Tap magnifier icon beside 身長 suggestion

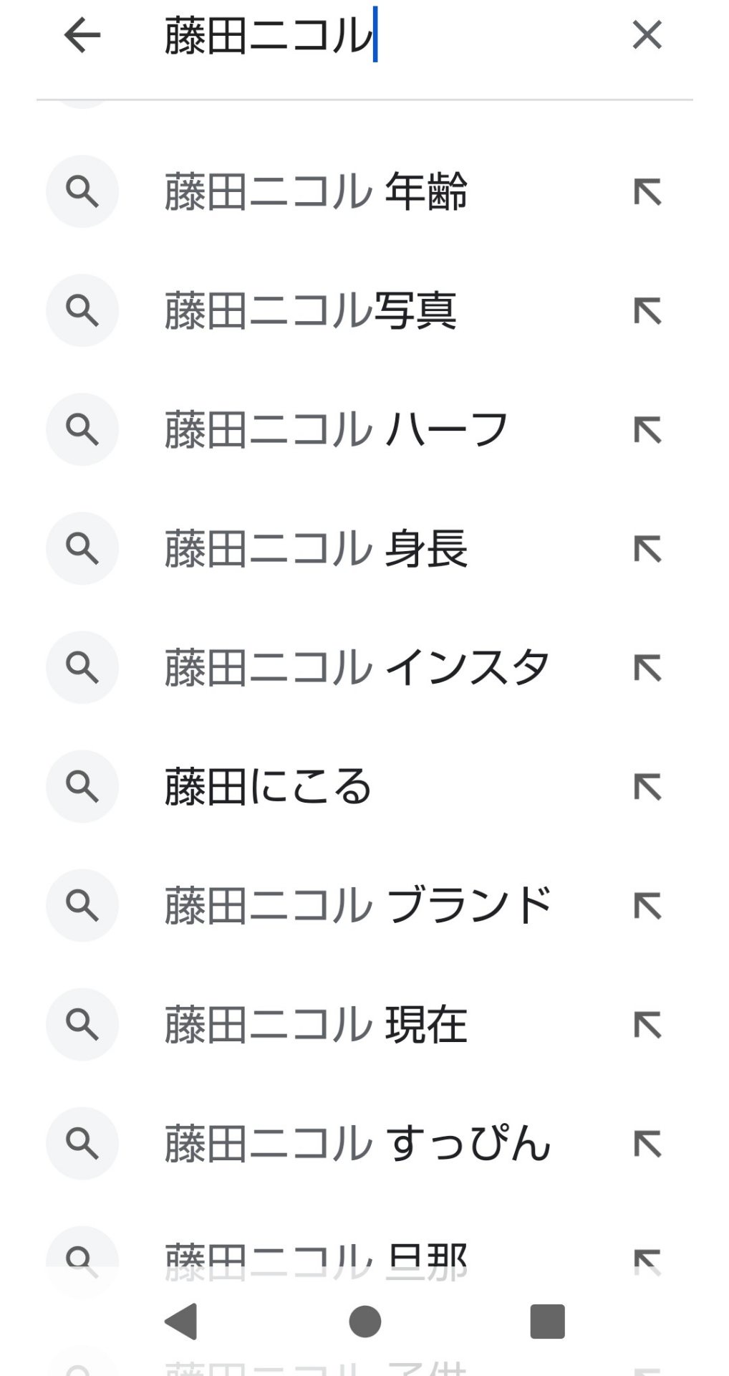pos(82,549)
